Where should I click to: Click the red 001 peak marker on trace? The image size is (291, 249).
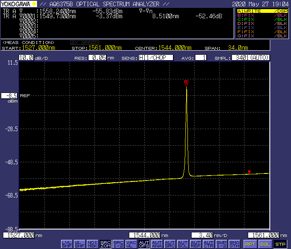pyautogui.click(x=186, y=83)
